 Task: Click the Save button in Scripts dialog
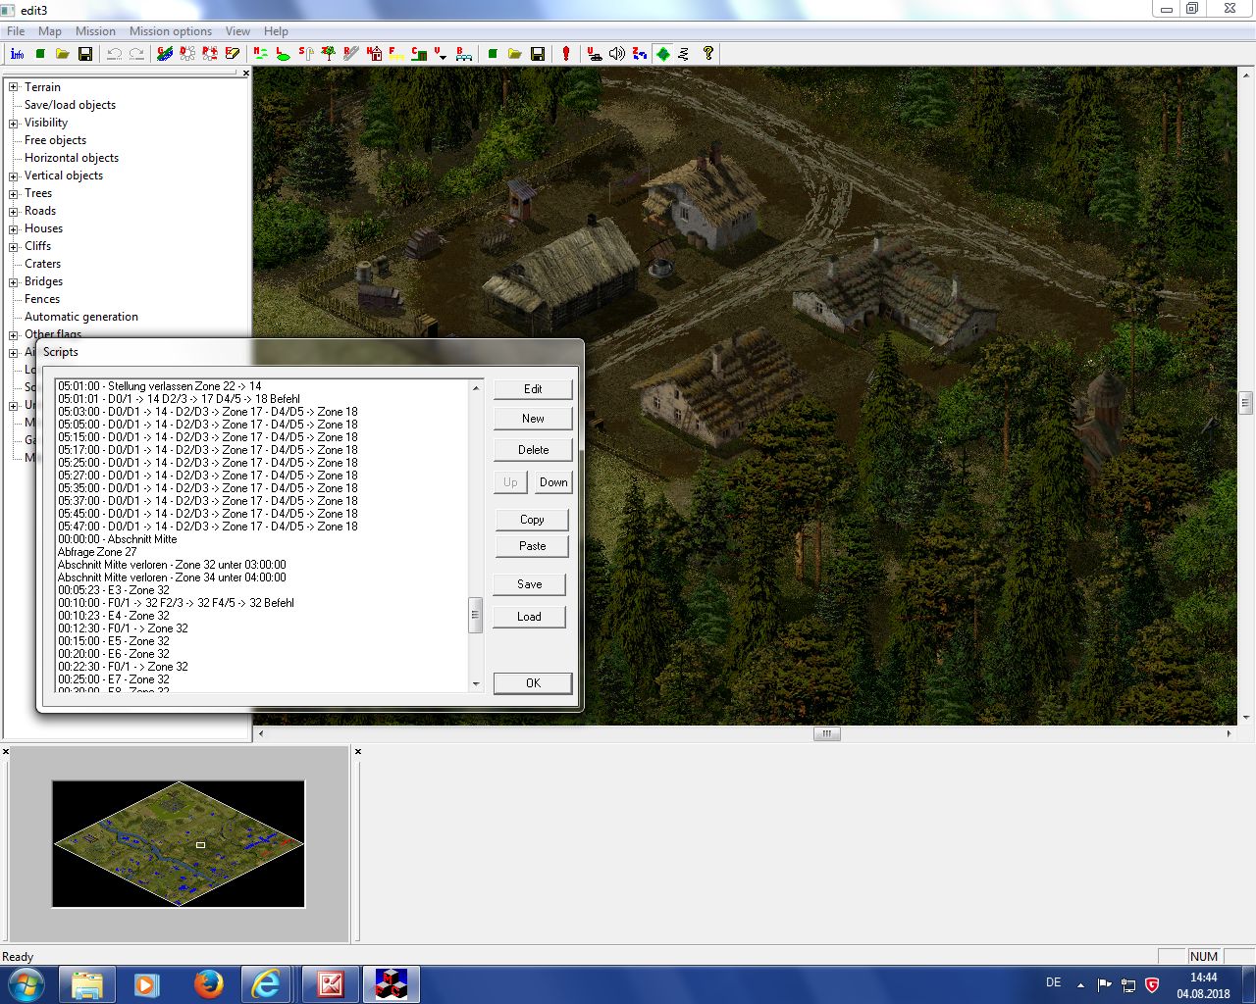tap(530, 584)
